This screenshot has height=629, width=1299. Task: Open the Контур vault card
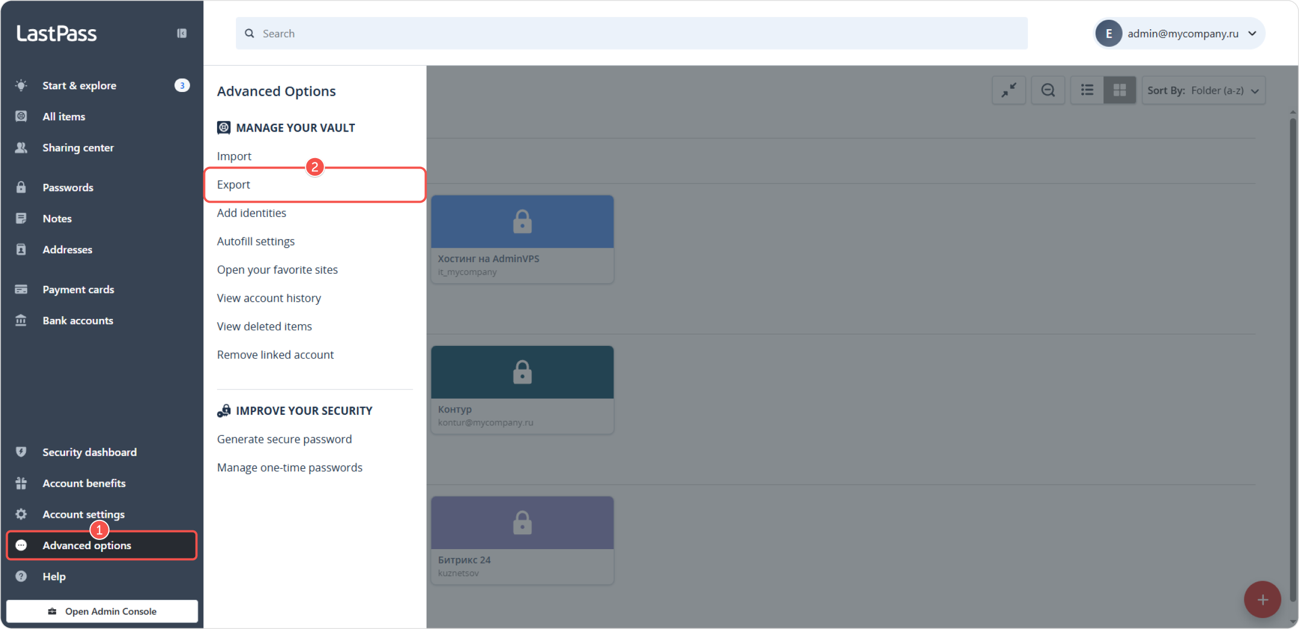(522, 390)
